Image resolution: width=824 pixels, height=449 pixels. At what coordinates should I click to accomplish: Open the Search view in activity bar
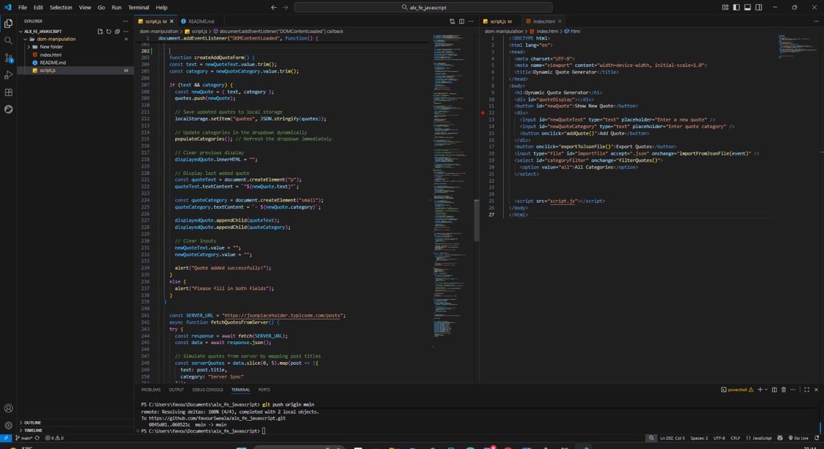click(x=8, y=40)
